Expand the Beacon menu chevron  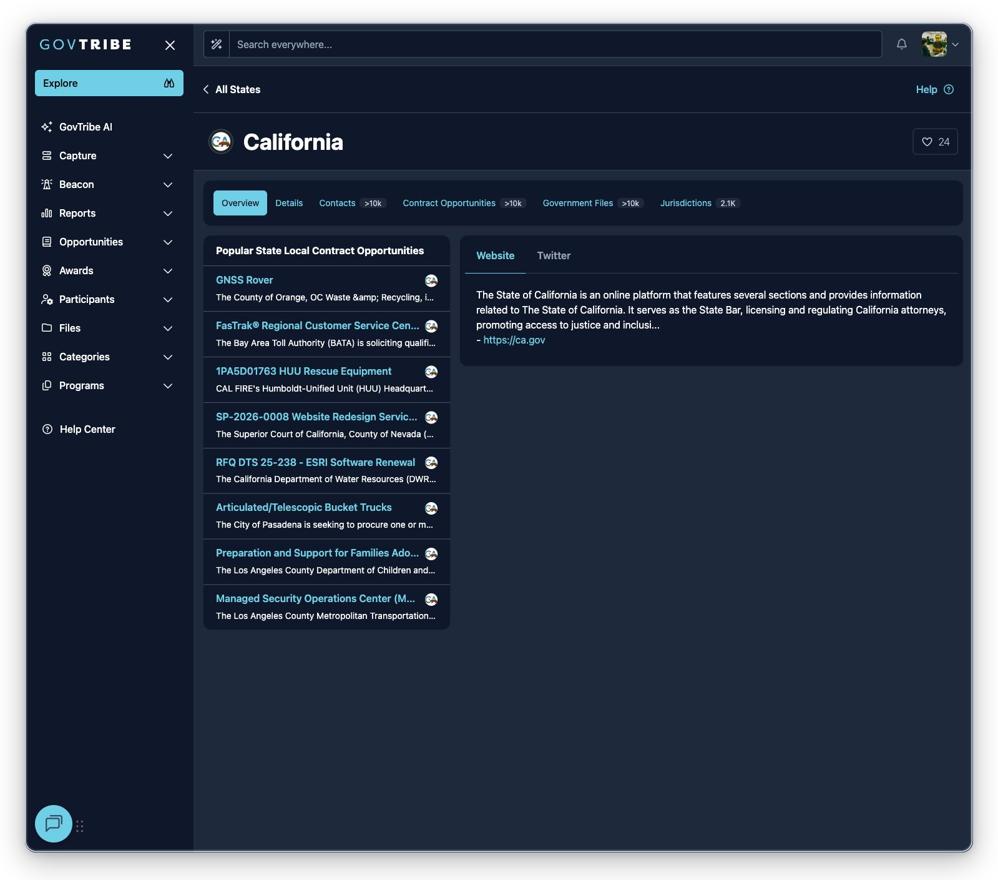tap(168, 184)
